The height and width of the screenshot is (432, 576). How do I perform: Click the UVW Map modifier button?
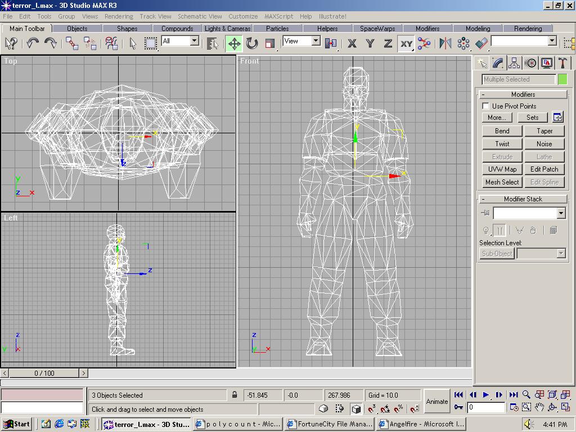coord(502,169)
